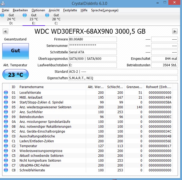Select the C: drive status icon
182x180 pixels.
pos(47,15)
